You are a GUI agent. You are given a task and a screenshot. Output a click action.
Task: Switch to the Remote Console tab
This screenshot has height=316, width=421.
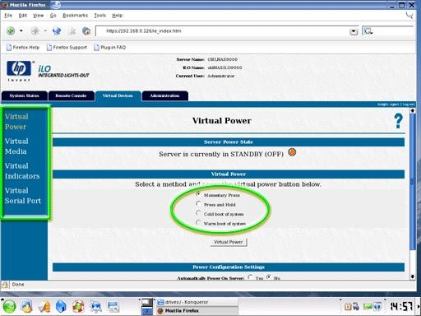click(x=71, y=95)
